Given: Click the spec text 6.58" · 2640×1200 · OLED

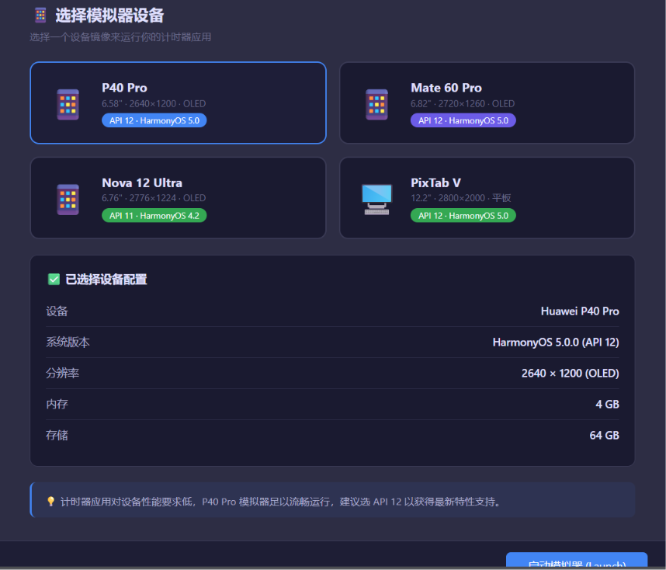Looking at the screenshot, I should click(x=154, y=104).
